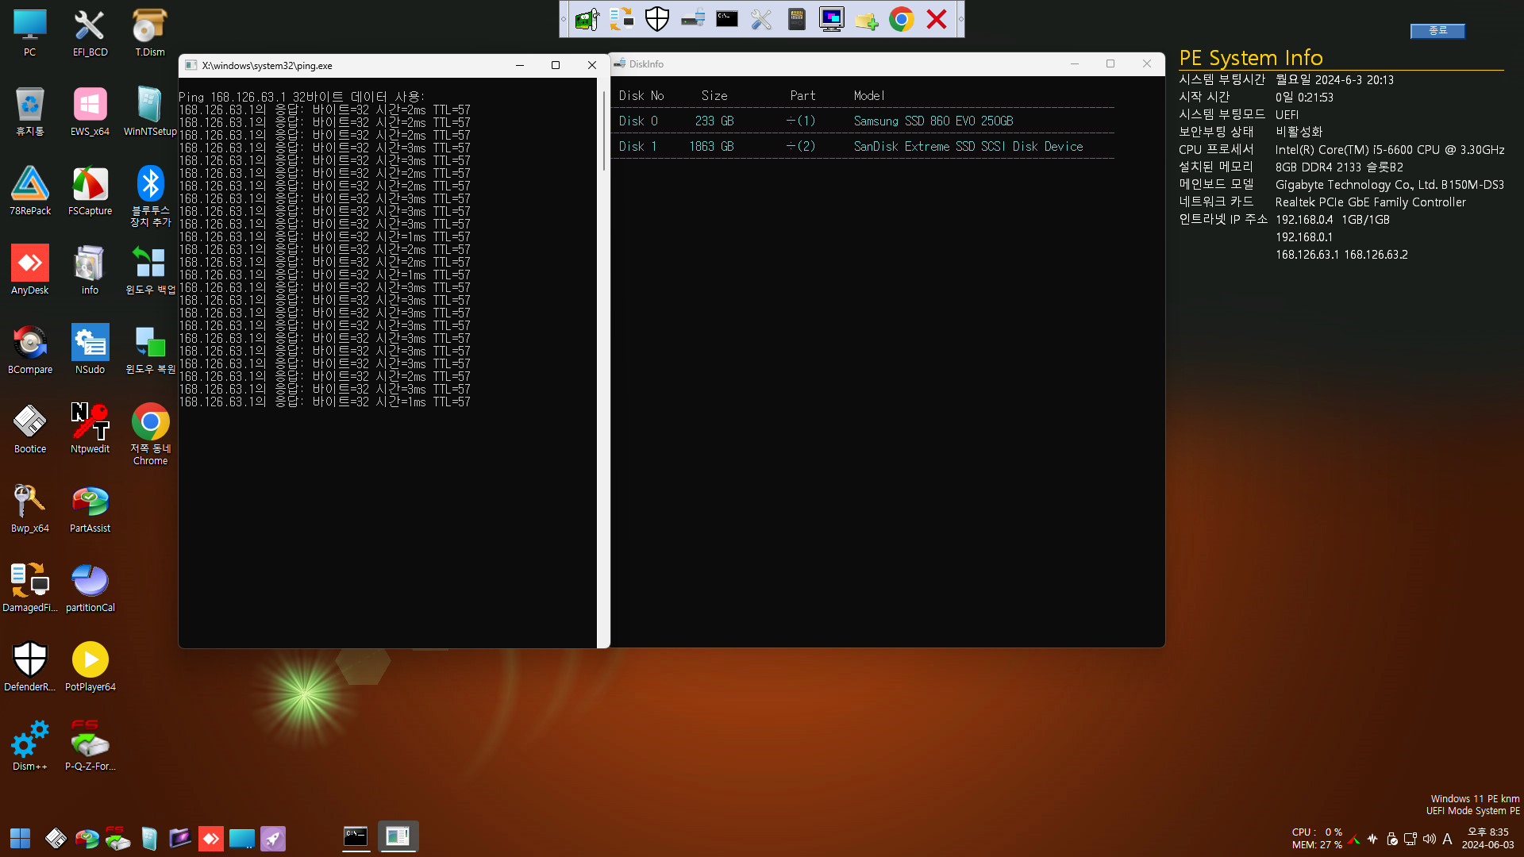Image resolution: width=1524 pixels, height=857 pixels.
Task: Click the Size column header in DiskInfo
Action: coord(714,95)
